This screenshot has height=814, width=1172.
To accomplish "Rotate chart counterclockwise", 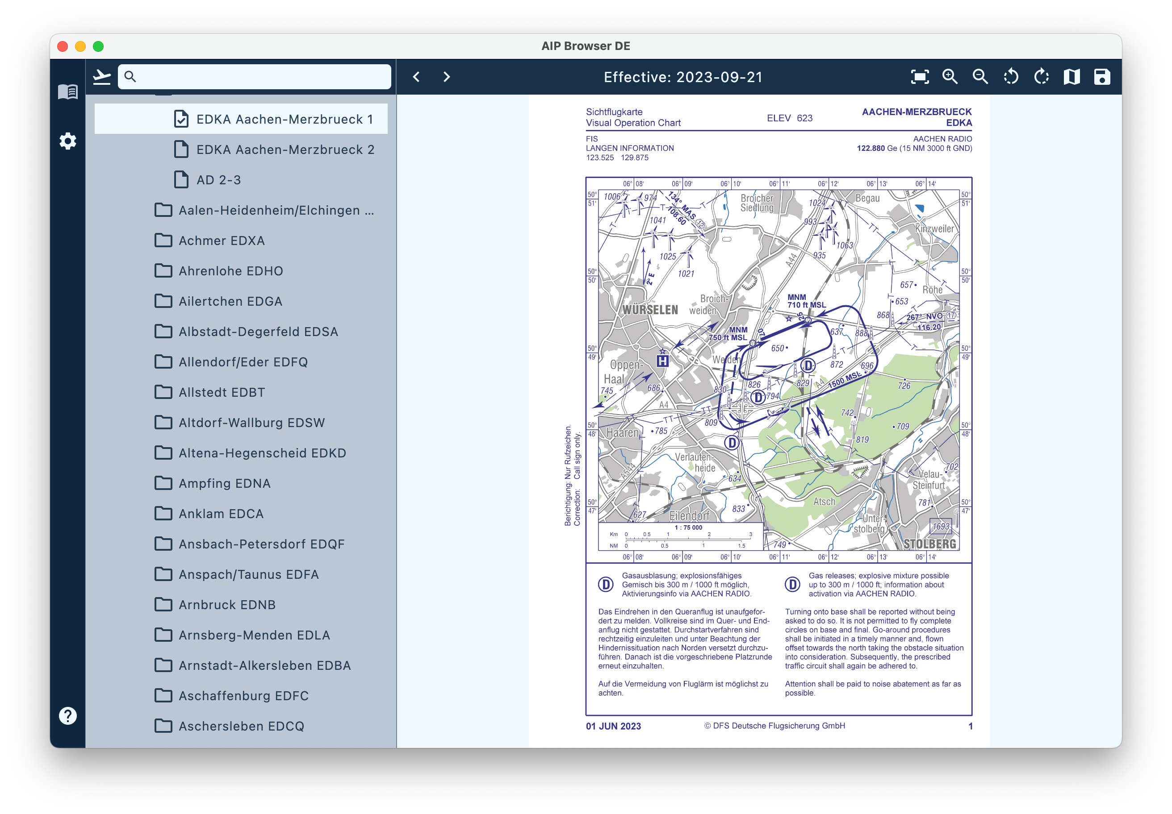I will click(1011, 77).
